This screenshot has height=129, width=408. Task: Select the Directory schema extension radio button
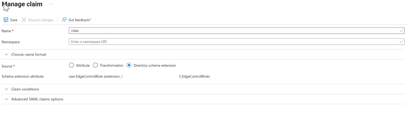click(x=129, y=65)
